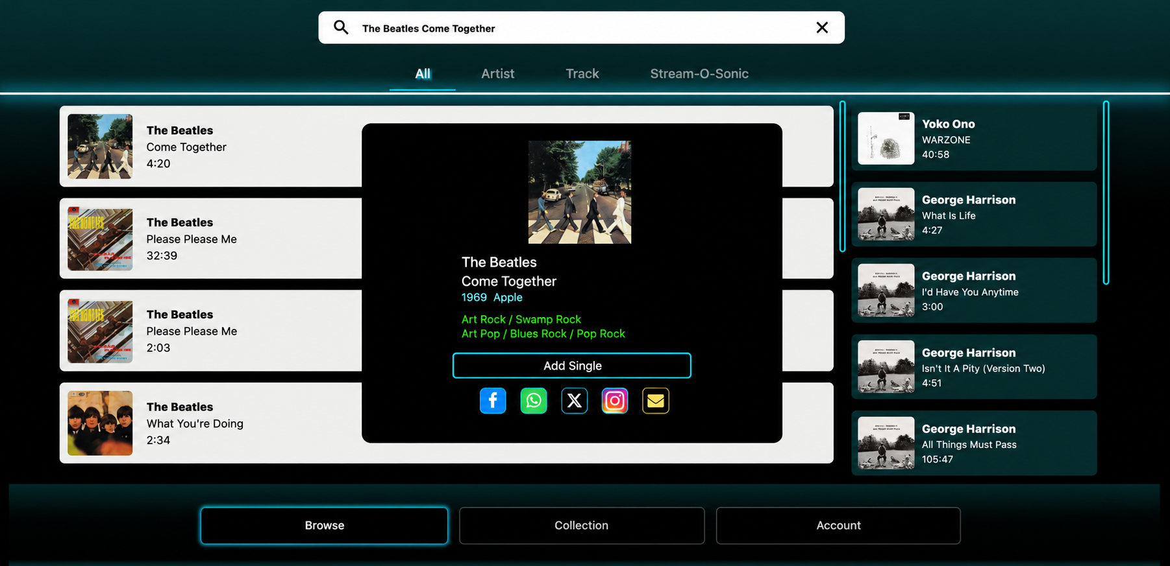Share the single via WhatsApp icon
1170x566 pixels.
534,401
